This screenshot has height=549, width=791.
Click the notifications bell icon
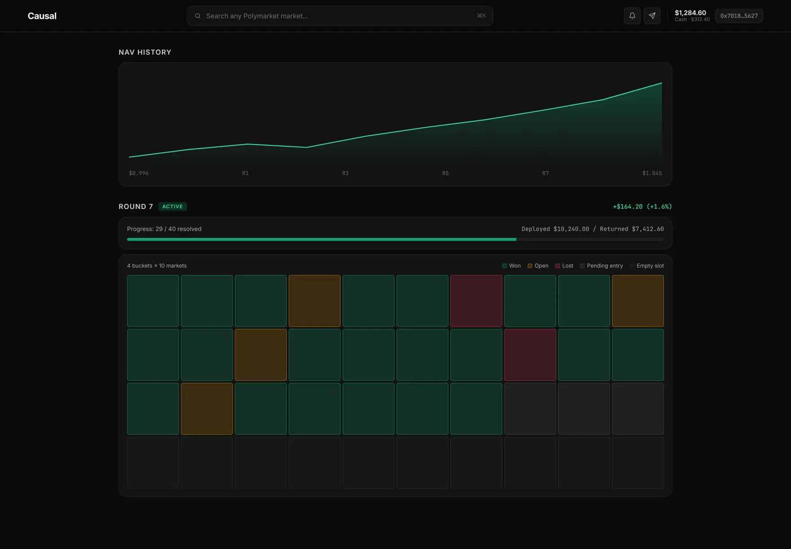(x=632, y=16)
